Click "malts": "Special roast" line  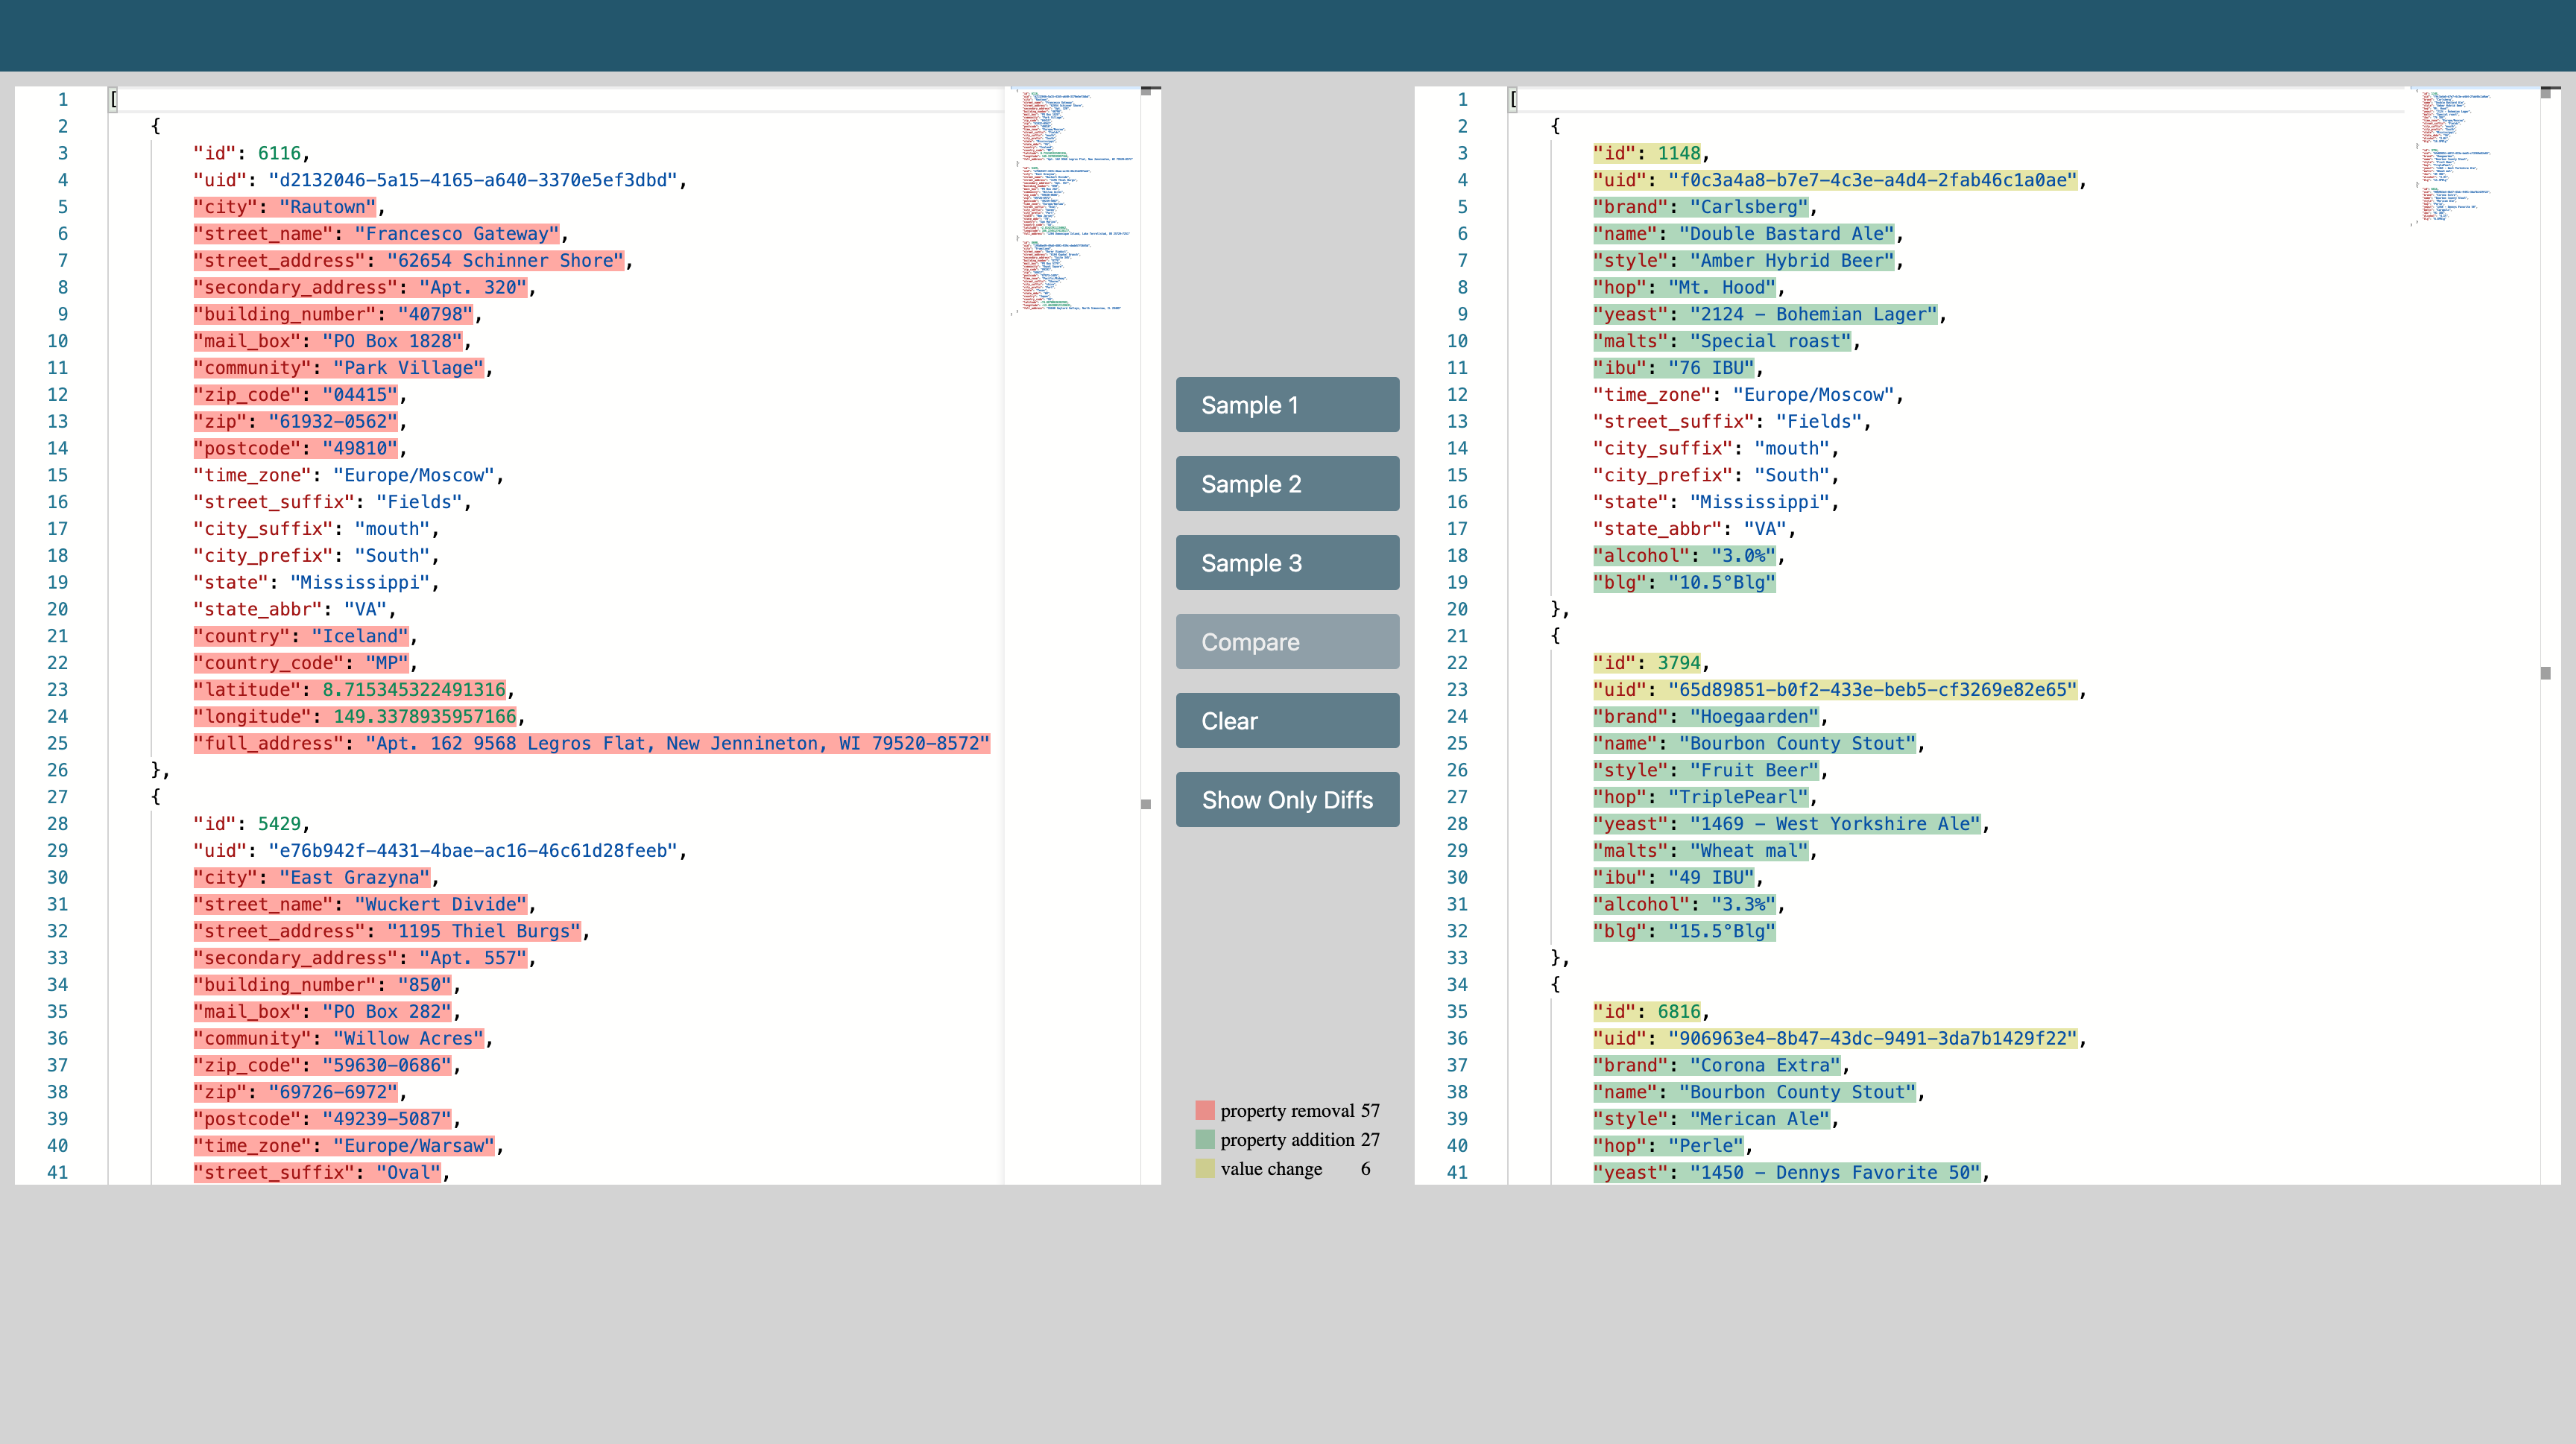tap(1723, 341)
